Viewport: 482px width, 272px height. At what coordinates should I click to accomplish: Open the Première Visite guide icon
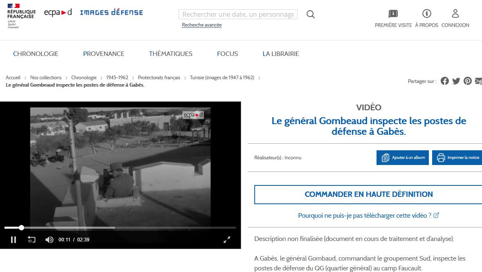coord(393,14)
